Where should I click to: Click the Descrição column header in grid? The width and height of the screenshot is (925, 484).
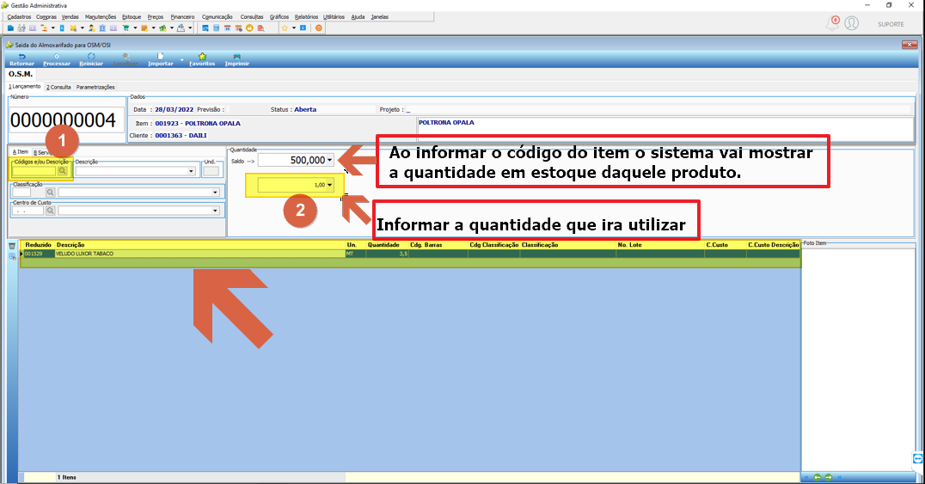click(70, 244)
